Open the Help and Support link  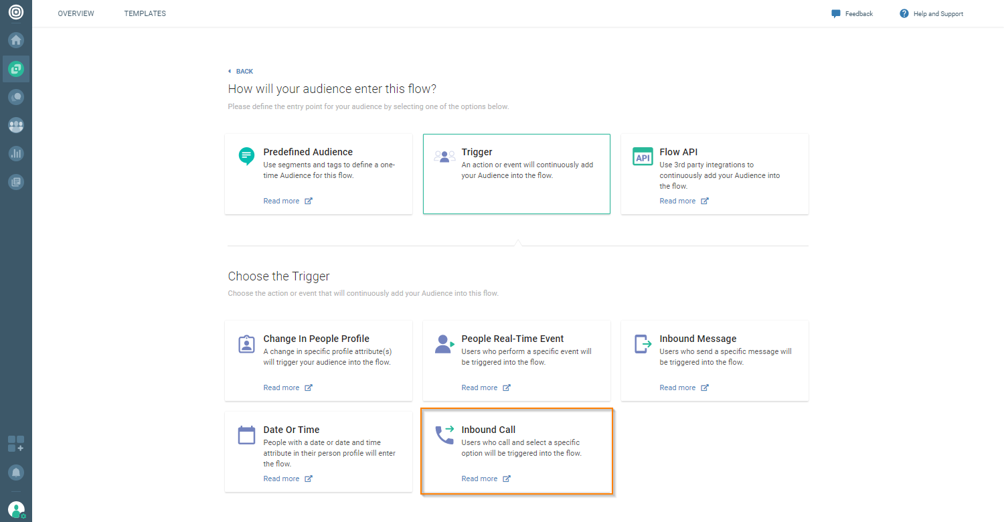(x=932, y=14)
